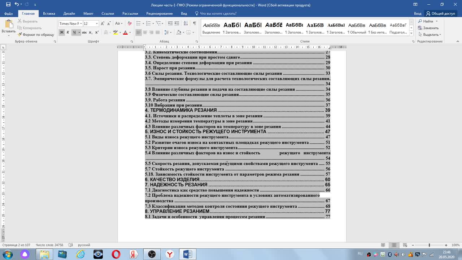
Task: Open underline style dropdown arrow
Action: point(79,32)
